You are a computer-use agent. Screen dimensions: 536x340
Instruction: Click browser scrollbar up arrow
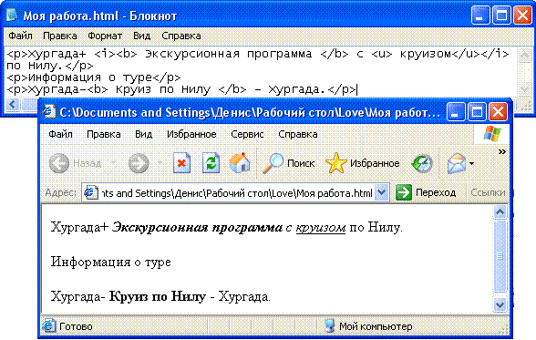click(500, 212)
